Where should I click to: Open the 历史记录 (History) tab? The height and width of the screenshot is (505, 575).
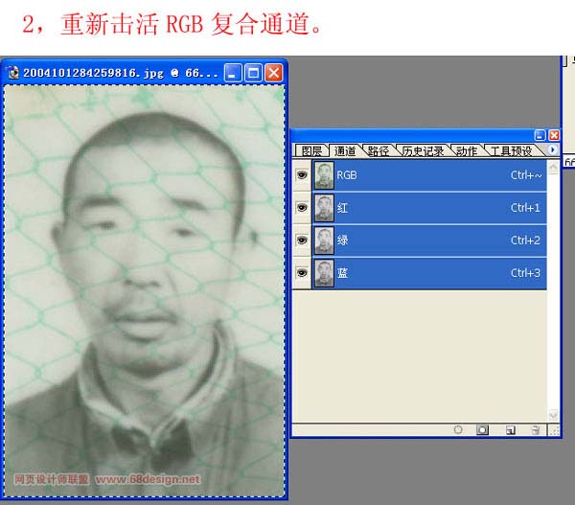(423, 151)
